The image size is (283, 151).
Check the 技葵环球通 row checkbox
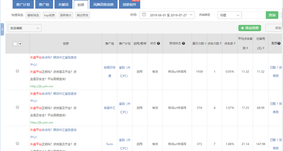coord(17,71)
